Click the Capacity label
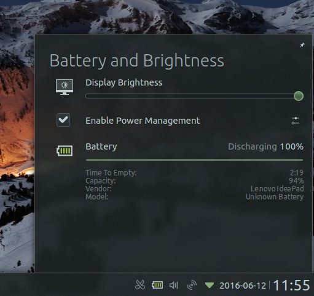Viewport: 314px width, 296px height. coord(101,181)
